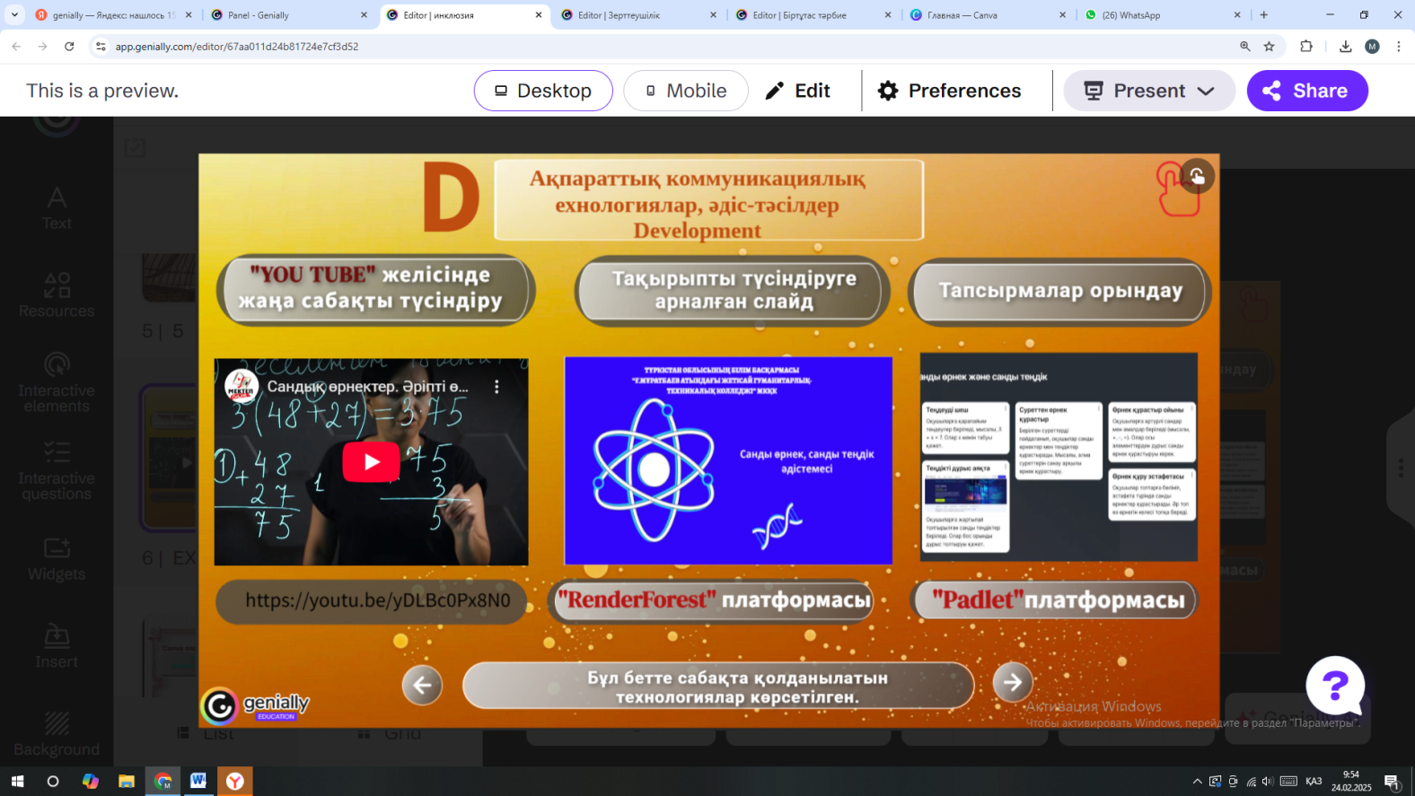Open the browser downloads icon

click(x=1345, y=47)
